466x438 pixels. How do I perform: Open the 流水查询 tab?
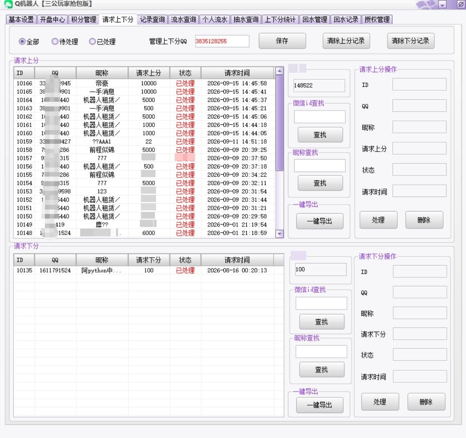183,20
